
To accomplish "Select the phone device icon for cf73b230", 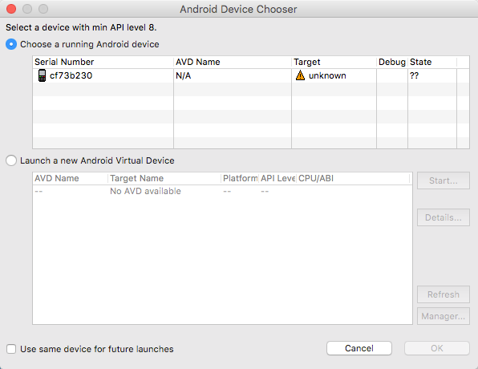I will click(42, 75).
